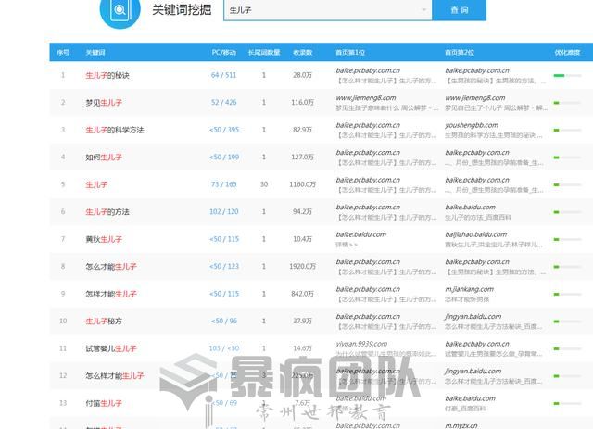Click long-tail count 30 in 生儿子 row

coord(264,184)
